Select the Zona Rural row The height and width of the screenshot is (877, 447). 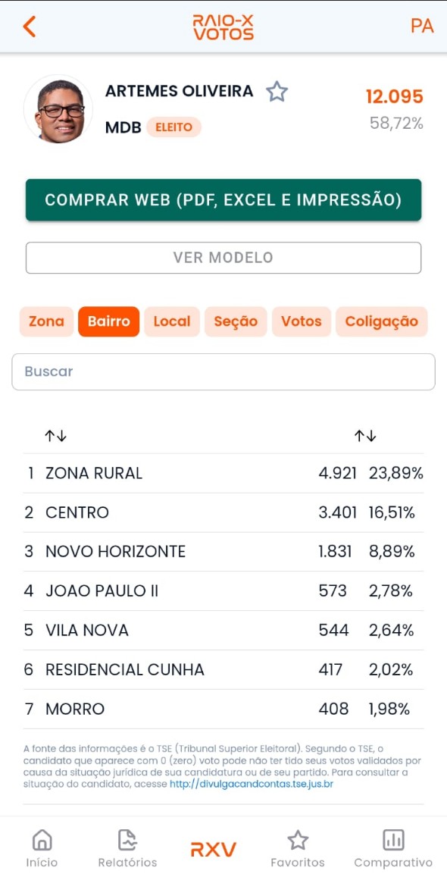(x=223, y=473)
